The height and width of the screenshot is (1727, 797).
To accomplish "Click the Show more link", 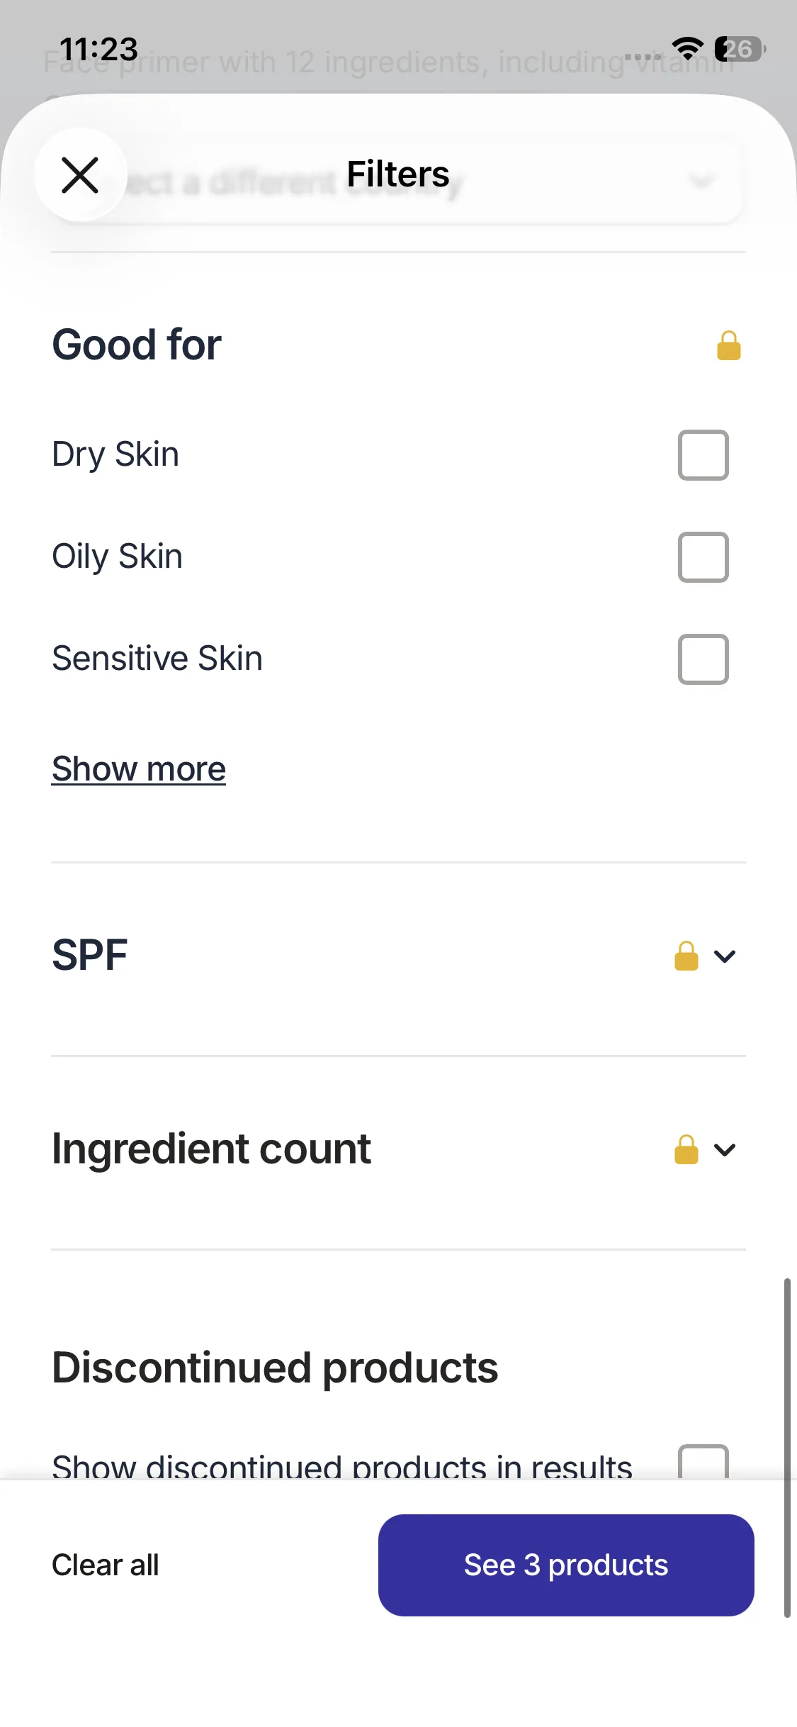I will (139, 769).
